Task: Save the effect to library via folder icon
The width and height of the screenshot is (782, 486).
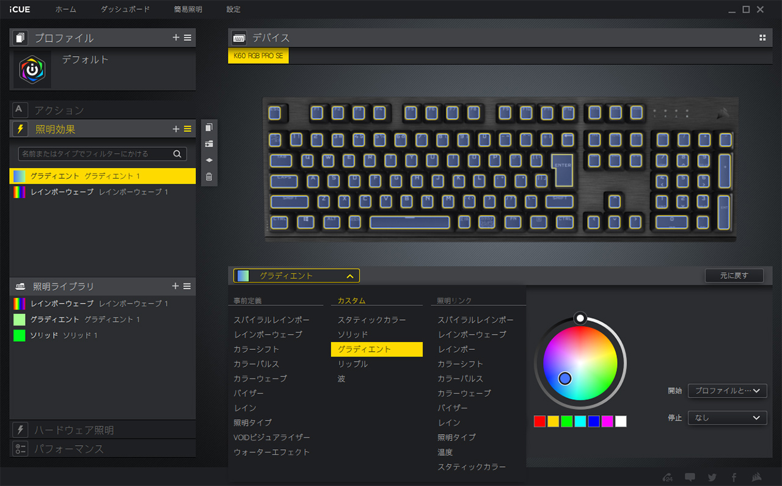Action: pyautogui.click(x=209, y=144)
